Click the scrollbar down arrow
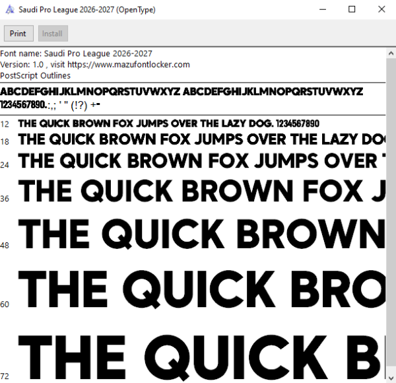The image size is (396, 383). pyautogui.click(x=391, y=378)
